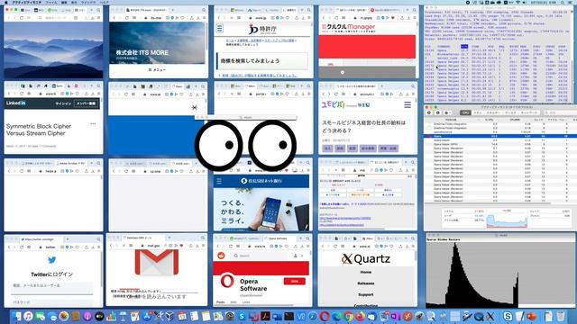Open the ファイル menu in the menu bar

click(x=51, y=2)
